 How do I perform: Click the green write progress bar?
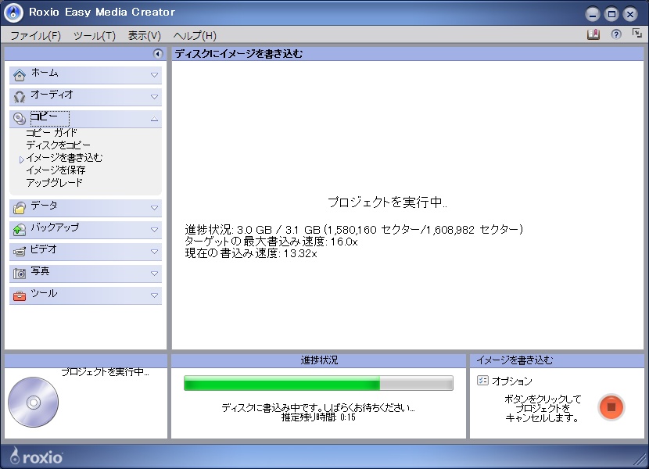318,383
